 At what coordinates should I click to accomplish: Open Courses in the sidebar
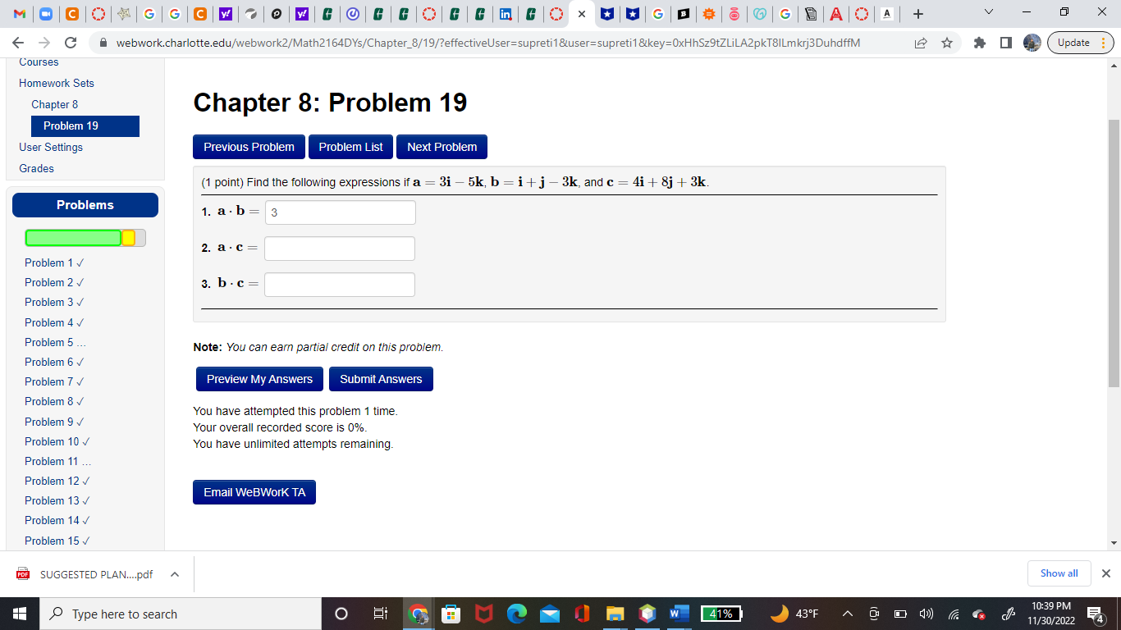[x=39, y=62]
